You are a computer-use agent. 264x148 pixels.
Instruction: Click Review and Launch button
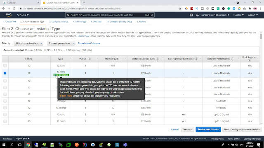click(208, 129)
